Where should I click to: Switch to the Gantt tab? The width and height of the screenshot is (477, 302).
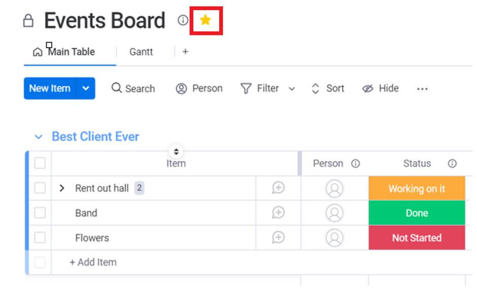pyautogui.click(x=141, y=52)
